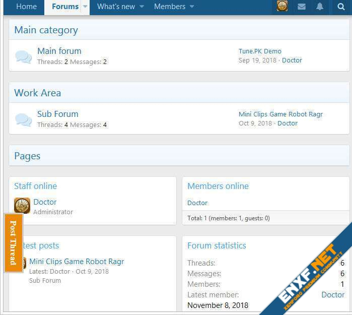Screen dimensions: 352x315
Task: Open the Pages category heading
Action: pos(27,156)
